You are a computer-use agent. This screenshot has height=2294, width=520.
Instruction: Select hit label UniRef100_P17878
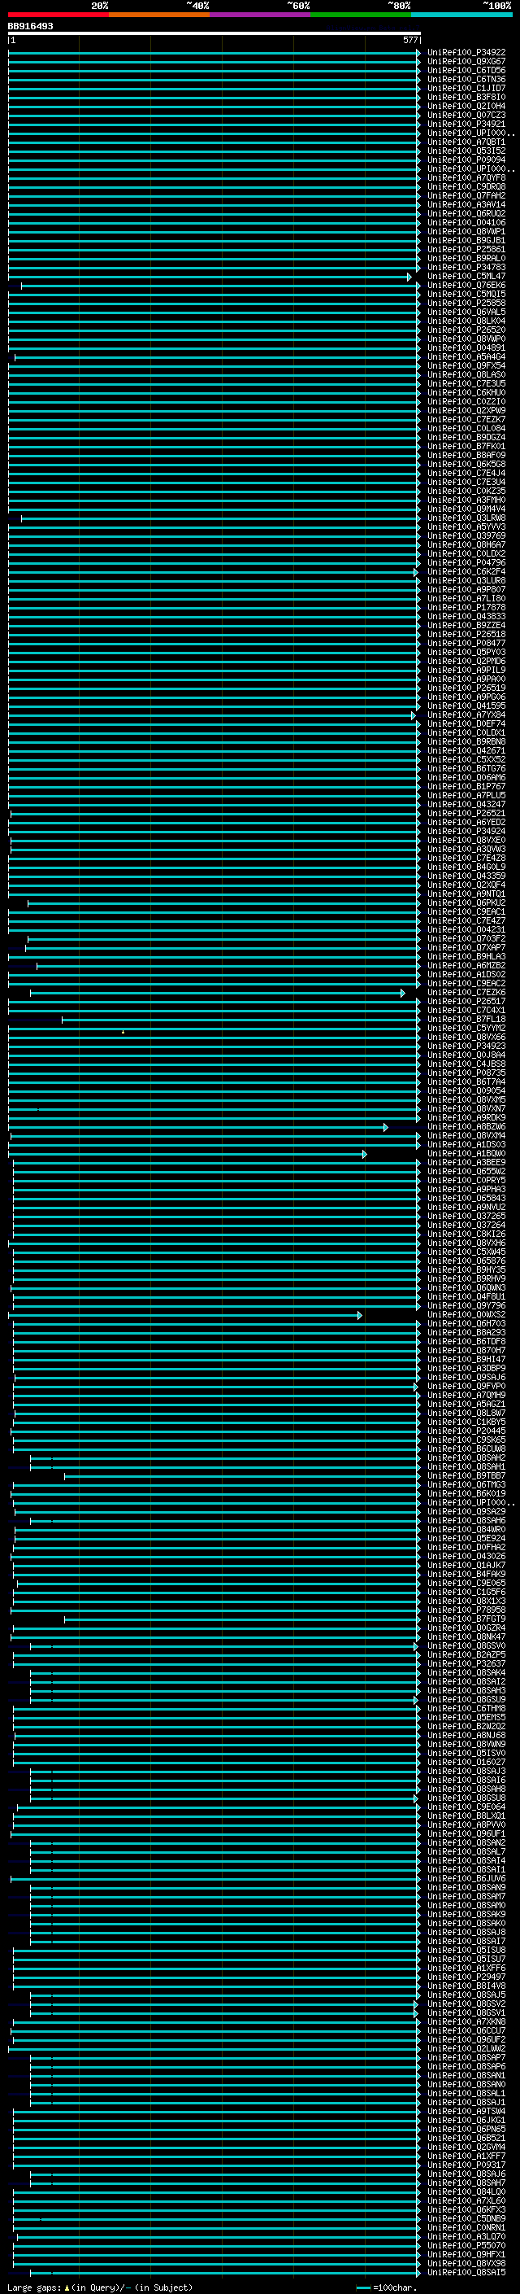(466, 607)
